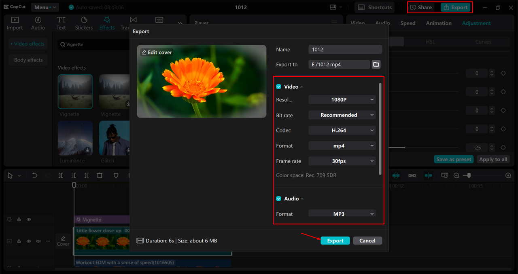Click the three-dots more icon on video track
The image size is (518, 274).
pyautogui.click(x=48, y=241)
